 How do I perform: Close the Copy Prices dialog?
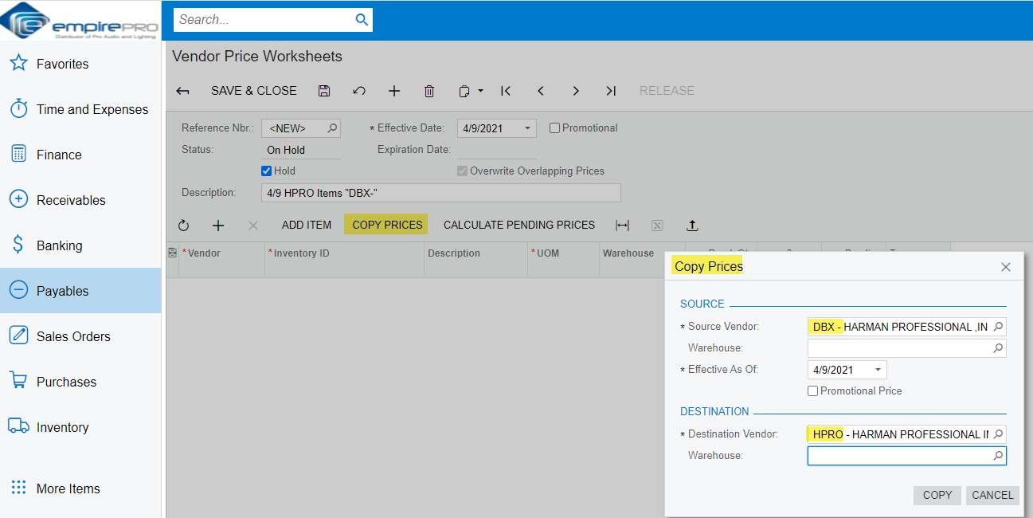pos(1006,267)
